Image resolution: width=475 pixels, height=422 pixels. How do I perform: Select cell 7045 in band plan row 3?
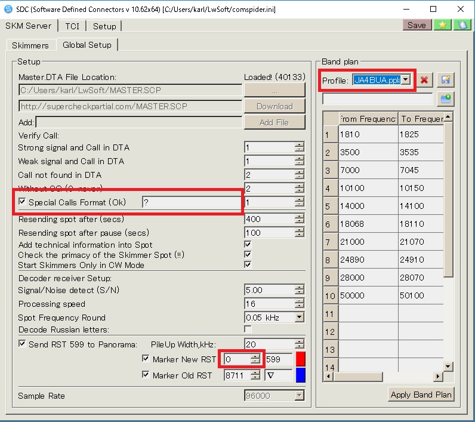pyautogui.click(x=421, y=170)
